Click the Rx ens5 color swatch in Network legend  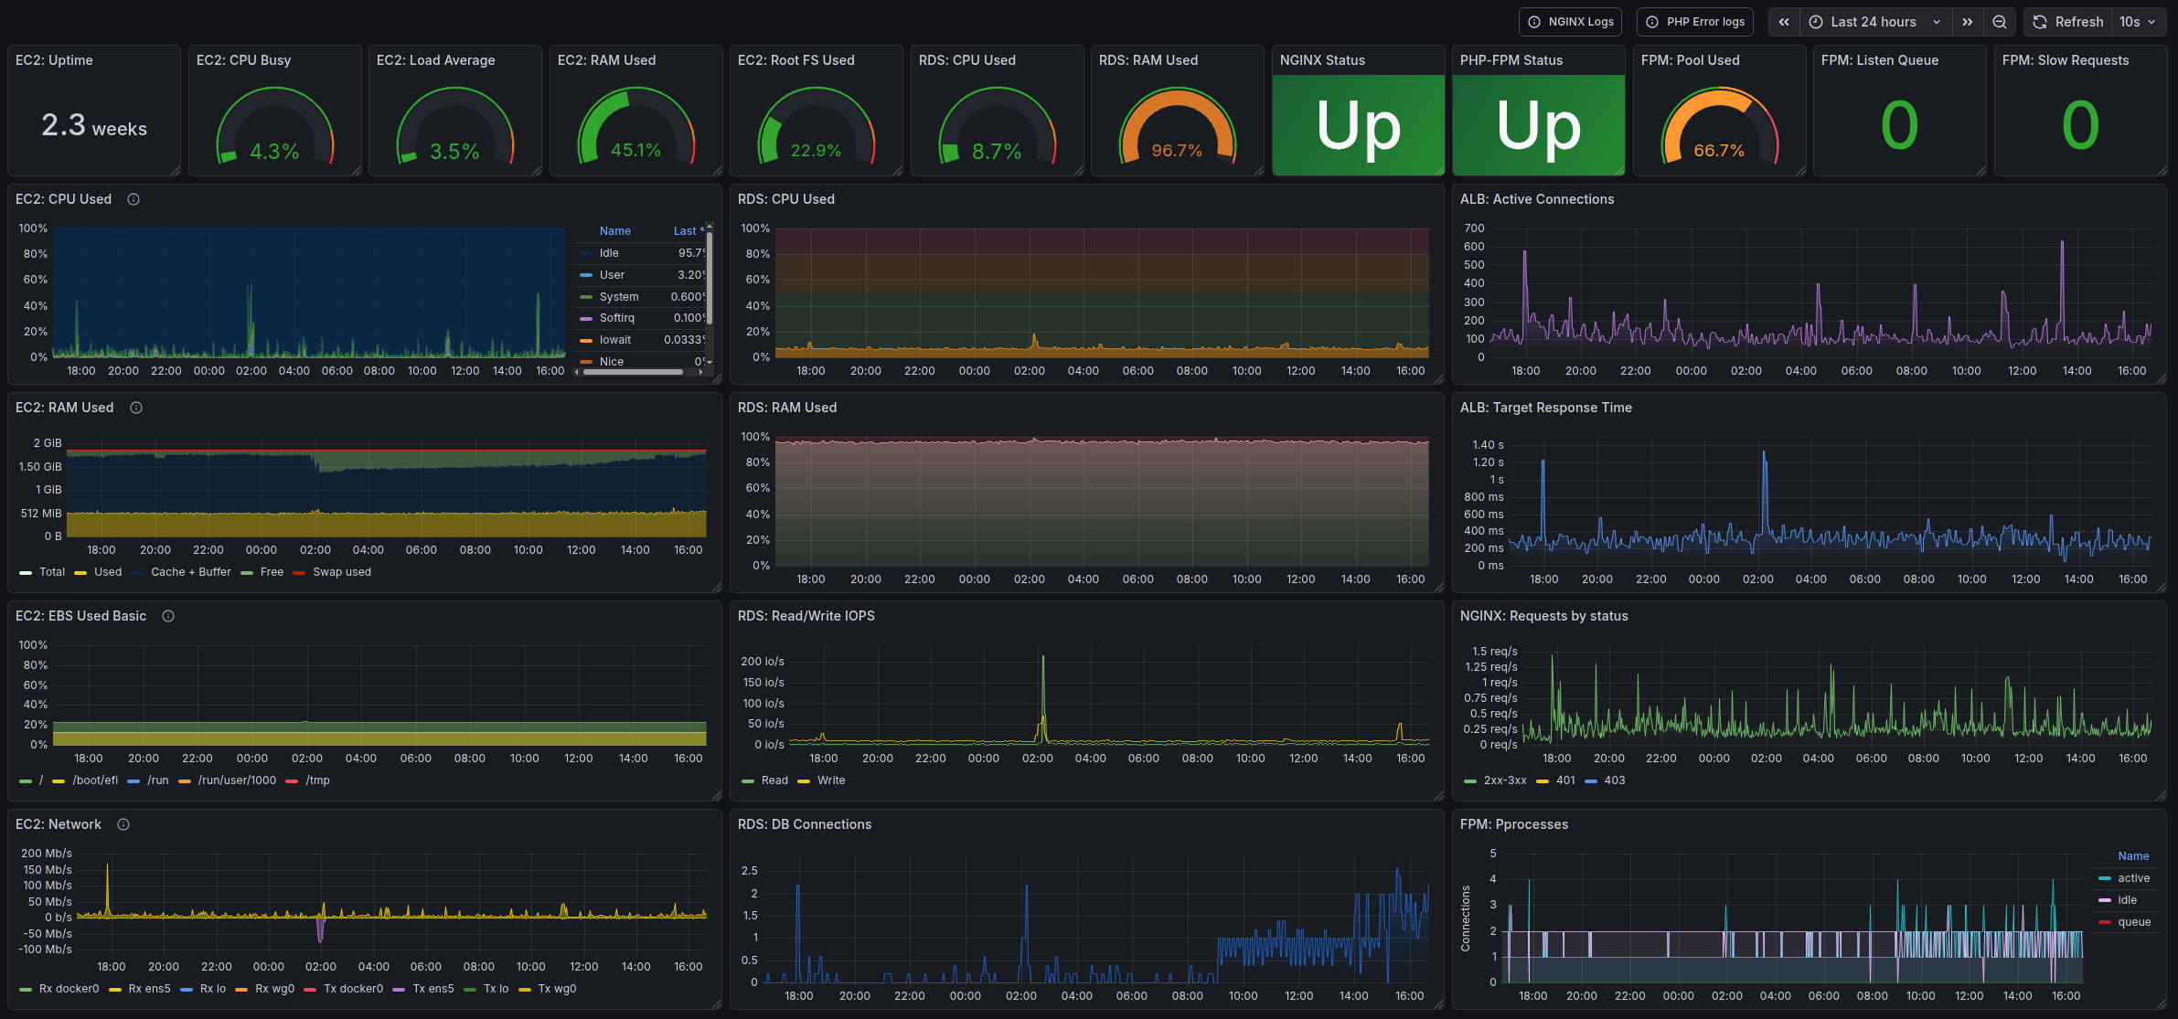(115, 989)
